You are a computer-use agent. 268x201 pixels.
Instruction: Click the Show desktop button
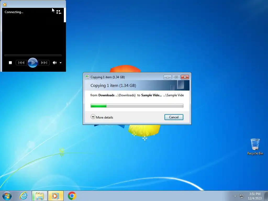(x=266, y=196)
